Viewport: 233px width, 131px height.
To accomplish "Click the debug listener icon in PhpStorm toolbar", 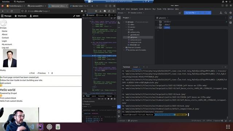I will click(180, 13).
